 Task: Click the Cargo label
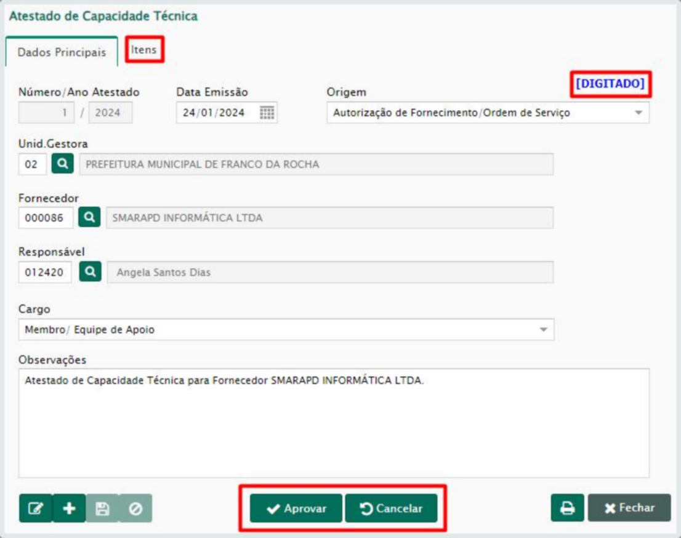34,309
